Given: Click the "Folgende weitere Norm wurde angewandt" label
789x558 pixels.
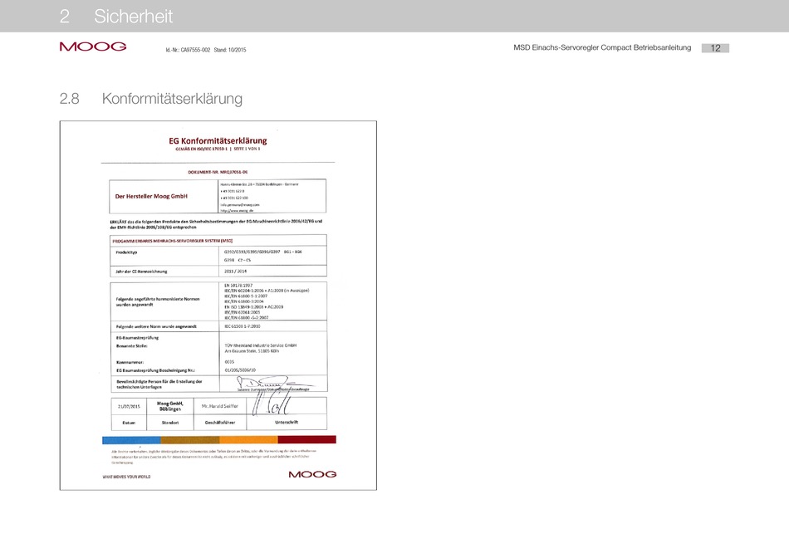Looking at the screenshot, I should tap(156, 326).
